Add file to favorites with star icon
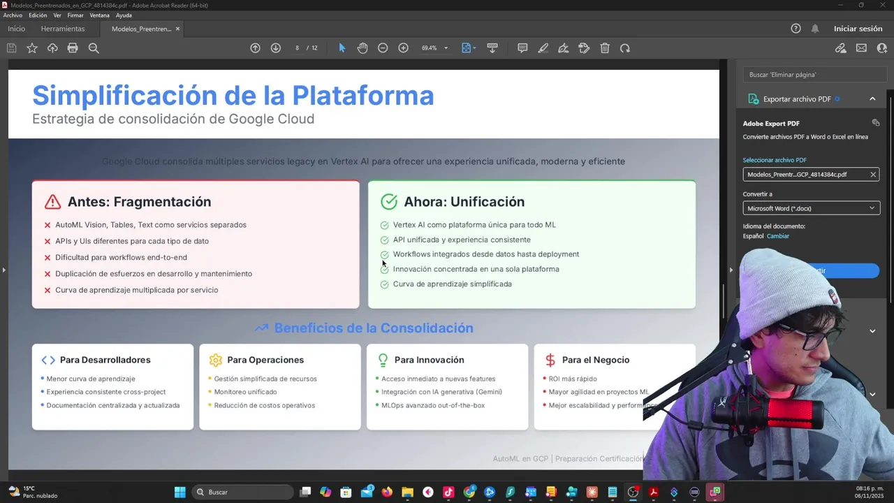 [x=32, y=48]
